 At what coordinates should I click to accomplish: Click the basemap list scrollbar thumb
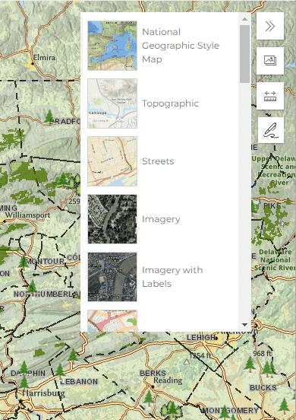click(244, 54)
